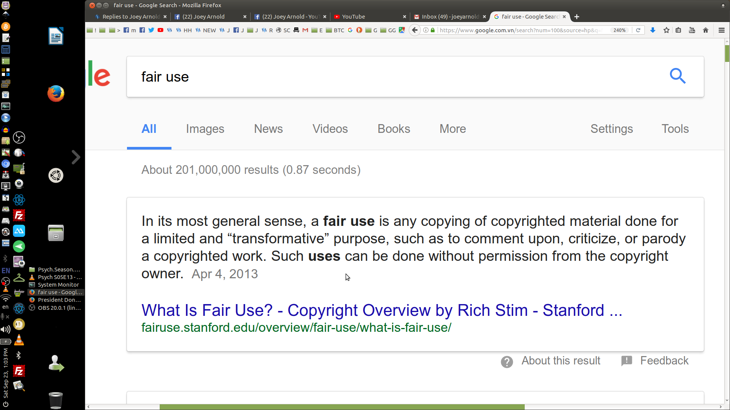730x410 pixels.
Task: Switch to the Images results tab
Action: coord(205,129)
